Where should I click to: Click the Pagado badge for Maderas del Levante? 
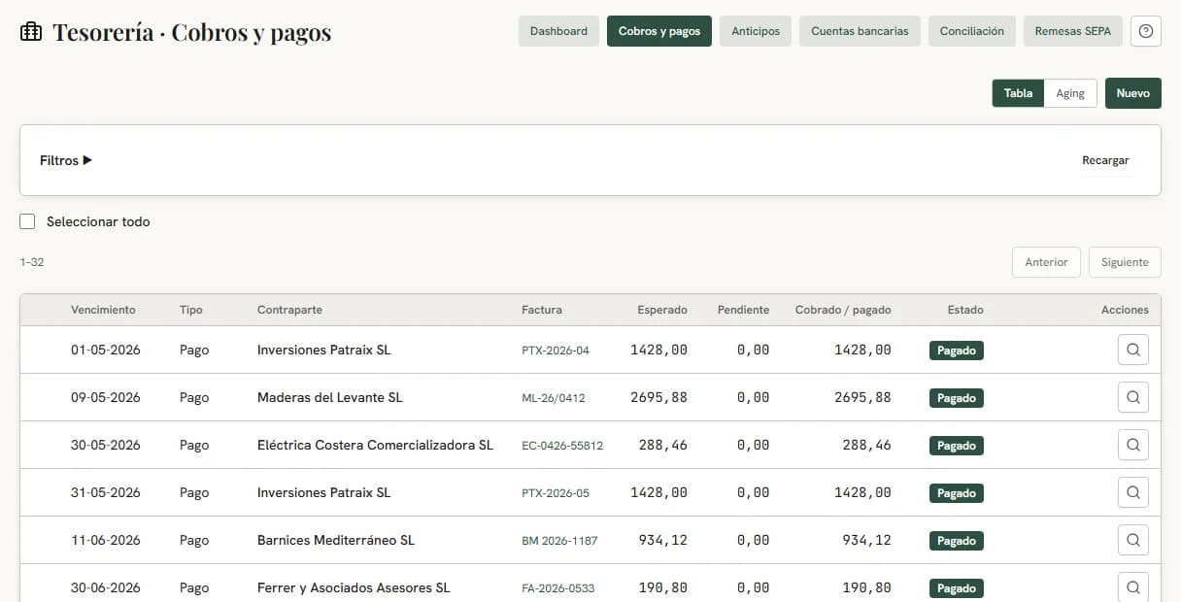957,398
